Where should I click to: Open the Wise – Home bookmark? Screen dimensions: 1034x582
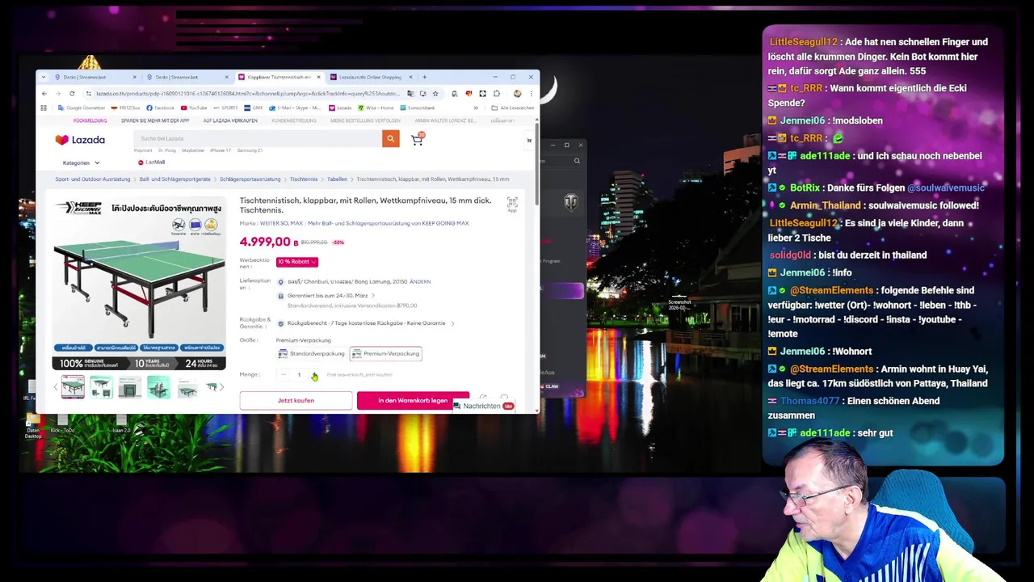376,108
